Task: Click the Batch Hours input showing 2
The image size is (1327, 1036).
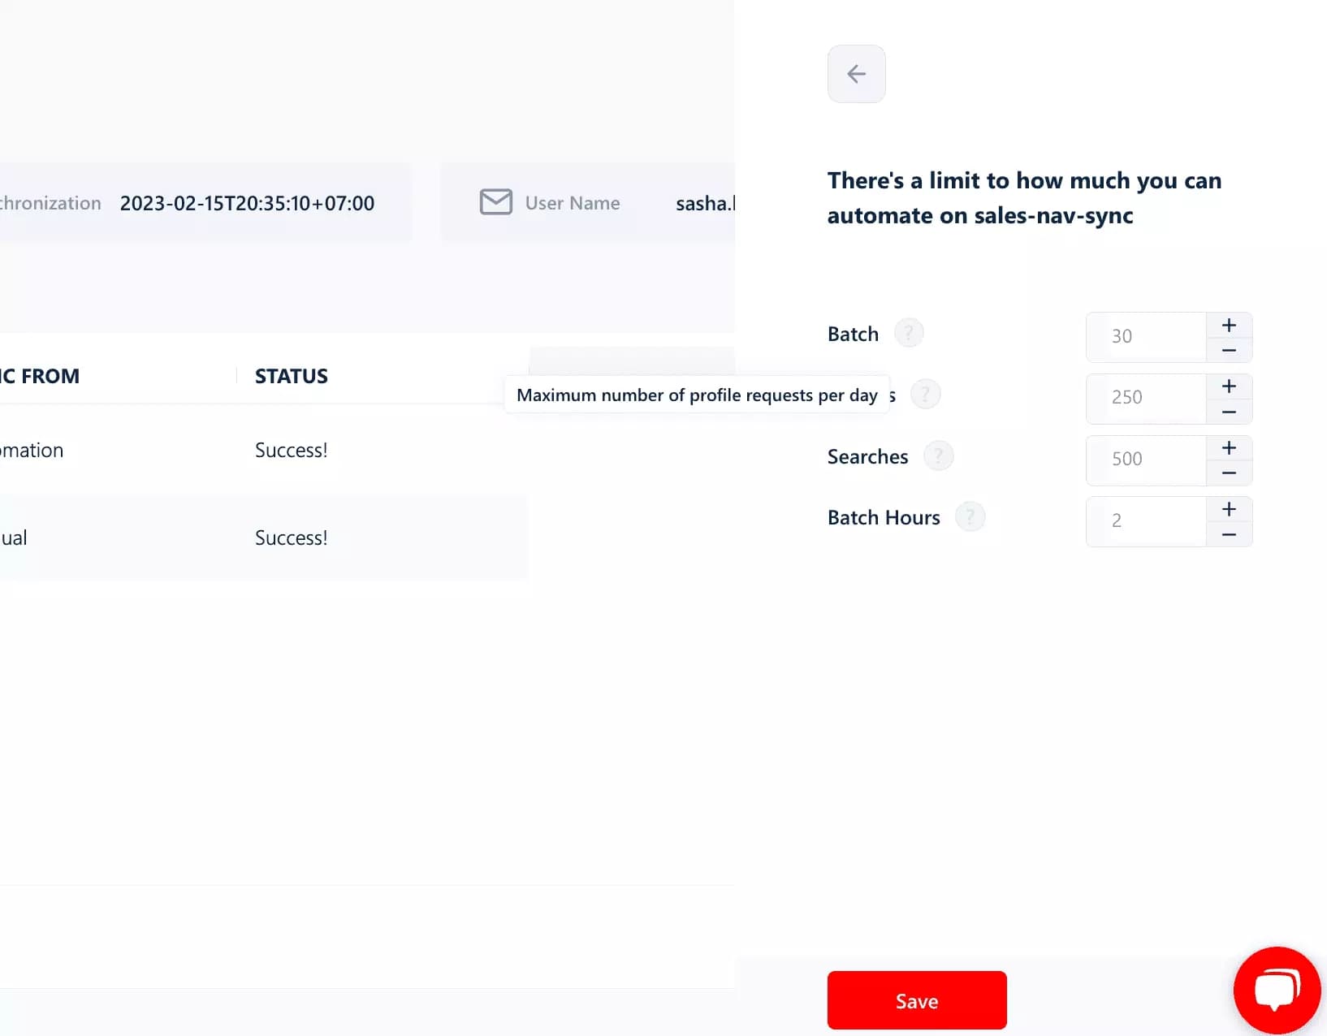Action: click(1145, 520)
